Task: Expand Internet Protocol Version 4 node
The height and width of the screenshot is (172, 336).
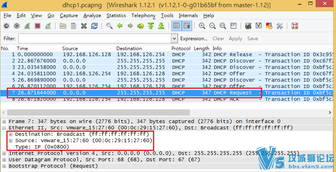Action: 4,153
